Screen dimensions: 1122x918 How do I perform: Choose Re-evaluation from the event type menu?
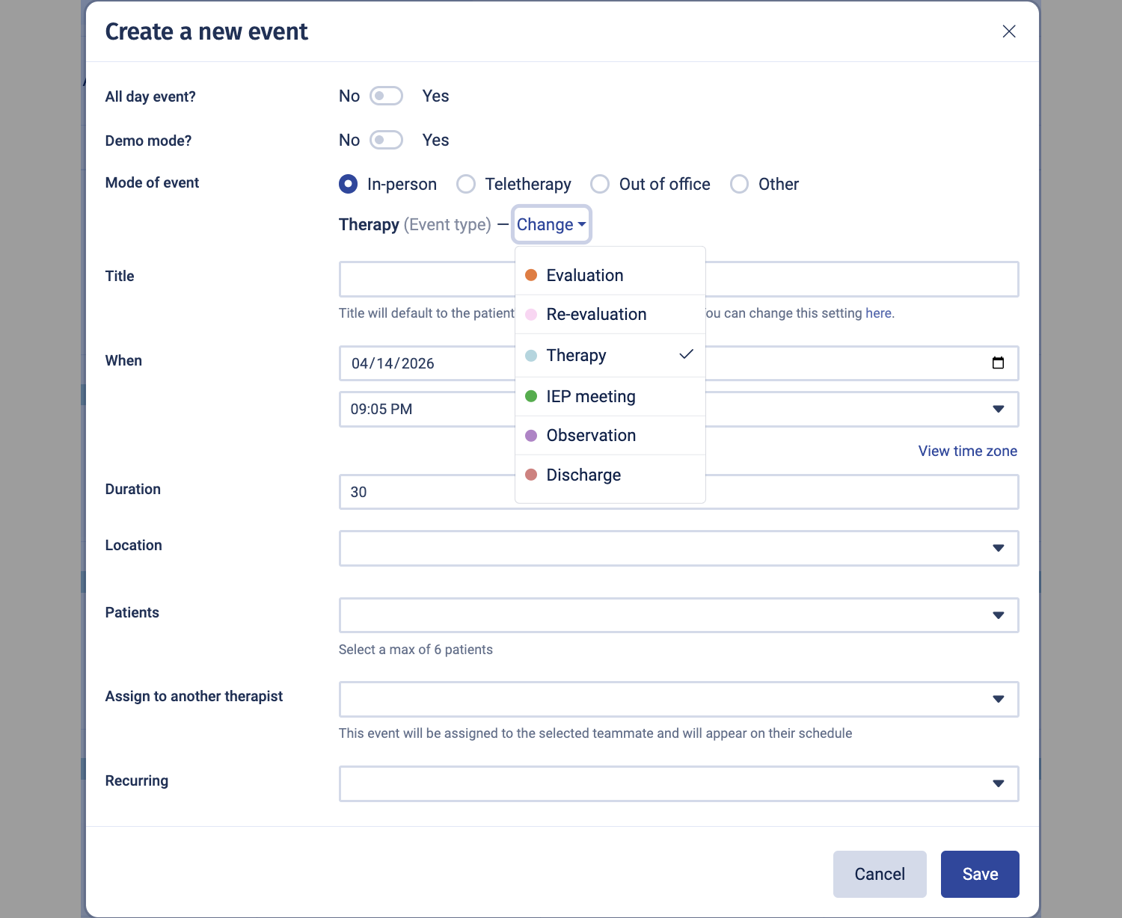tap(596, 315)
